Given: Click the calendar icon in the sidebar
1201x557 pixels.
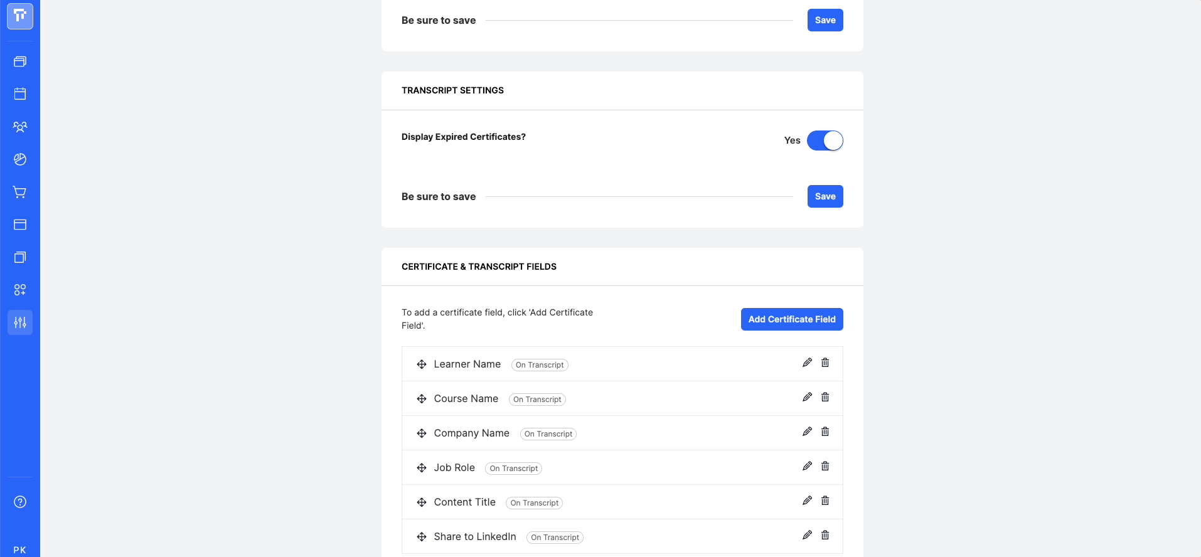Looking at the screenshot, I should [20, 94].
